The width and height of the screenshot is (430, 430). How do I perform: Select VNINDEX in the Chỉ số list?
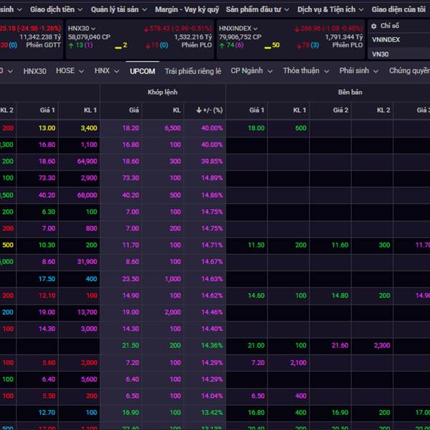[386, 40]
